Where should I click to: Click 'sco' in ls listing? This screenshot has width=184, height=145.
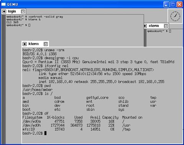[122, 98]
